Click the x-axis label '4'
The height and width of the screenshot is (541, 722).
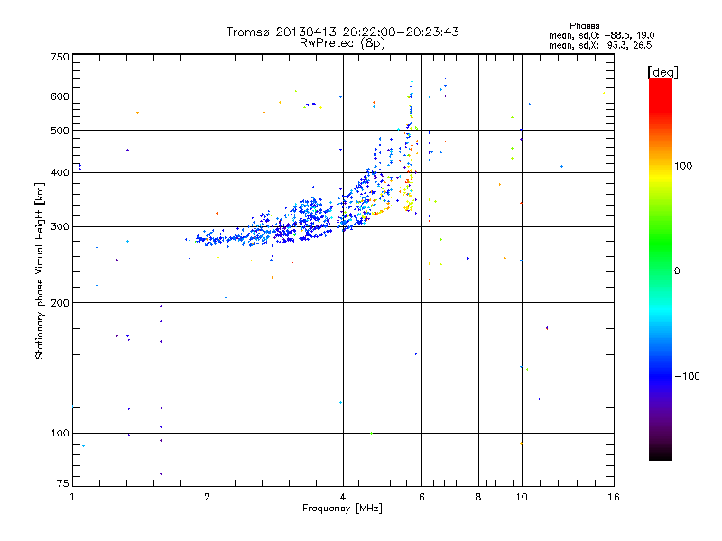click(x=343, y=497)
